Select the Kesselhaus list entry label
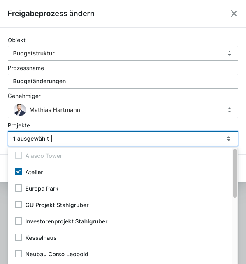This screenshot has width=246, height=264. tap(41, 238)
